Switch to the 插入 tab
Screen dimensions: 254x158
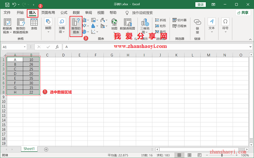tap(32, 13)
